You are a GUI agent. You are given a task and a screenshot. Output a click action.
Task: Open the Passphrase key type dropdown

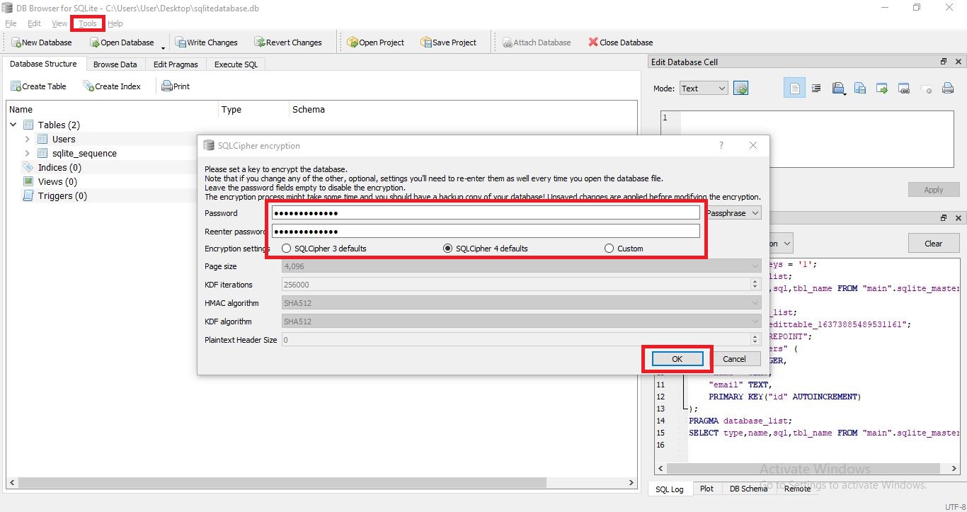(x=733, y=213)
